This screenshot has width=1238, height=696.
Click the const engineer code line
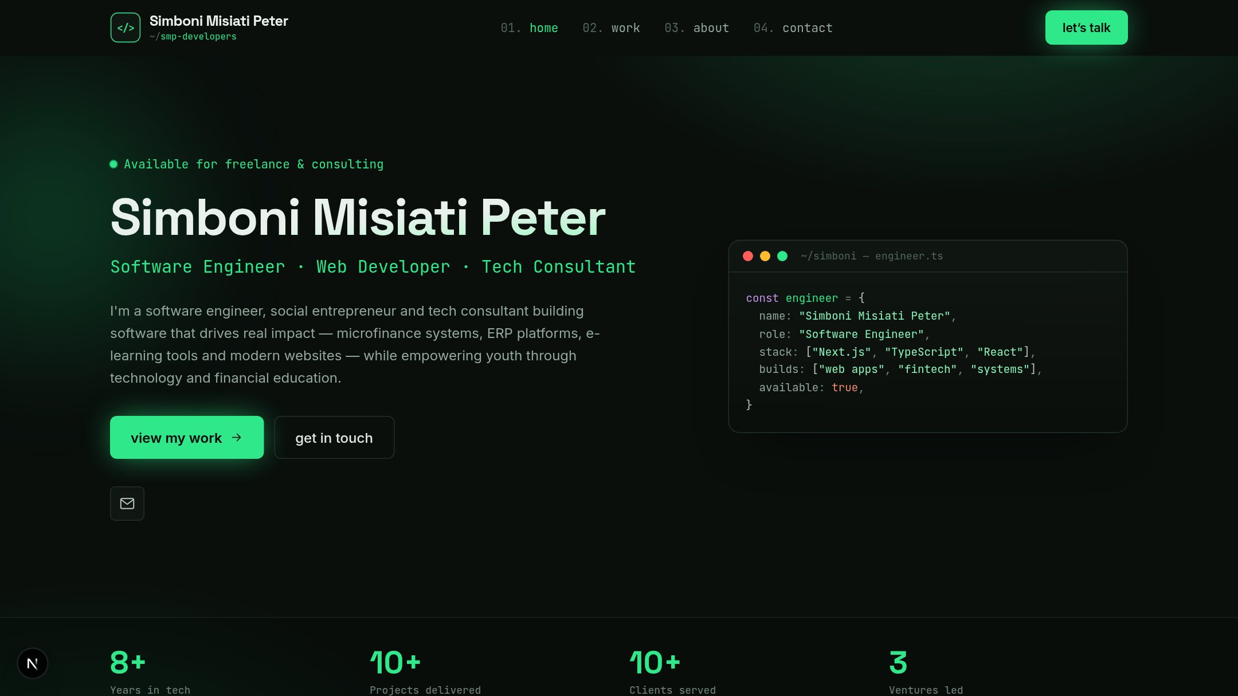[805, 298]
